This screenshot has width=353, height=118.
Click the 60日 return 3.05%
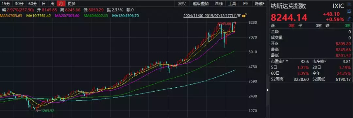[303, 73]
